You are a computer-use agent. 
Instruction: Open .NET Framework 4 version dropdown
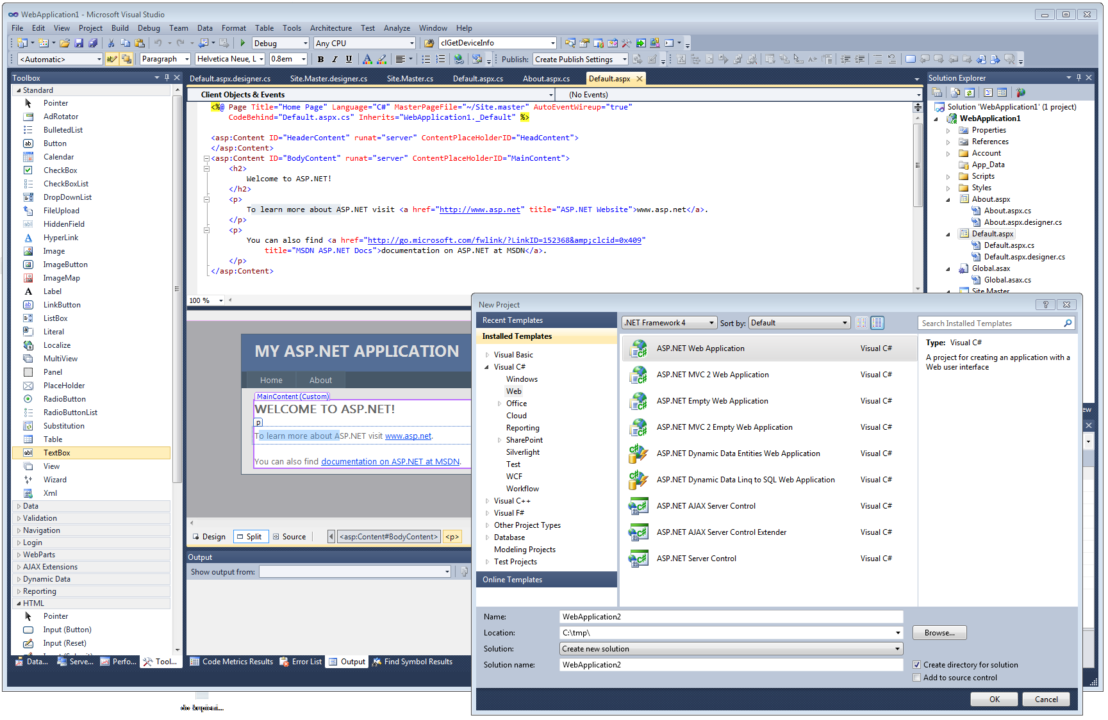[x=669, y=323]
